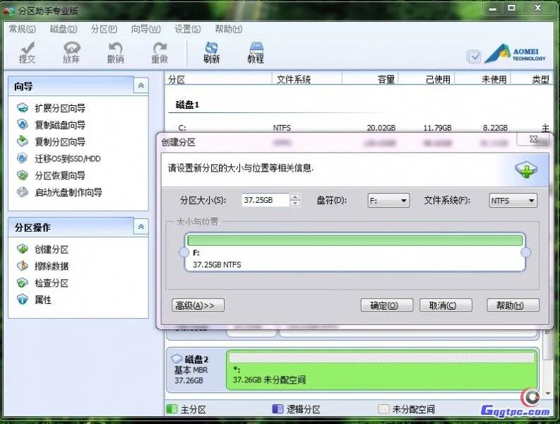The height and width of the screenshot is (424, 560).
Task: Click the 文件系统 column header
Action: click(307, 79)
